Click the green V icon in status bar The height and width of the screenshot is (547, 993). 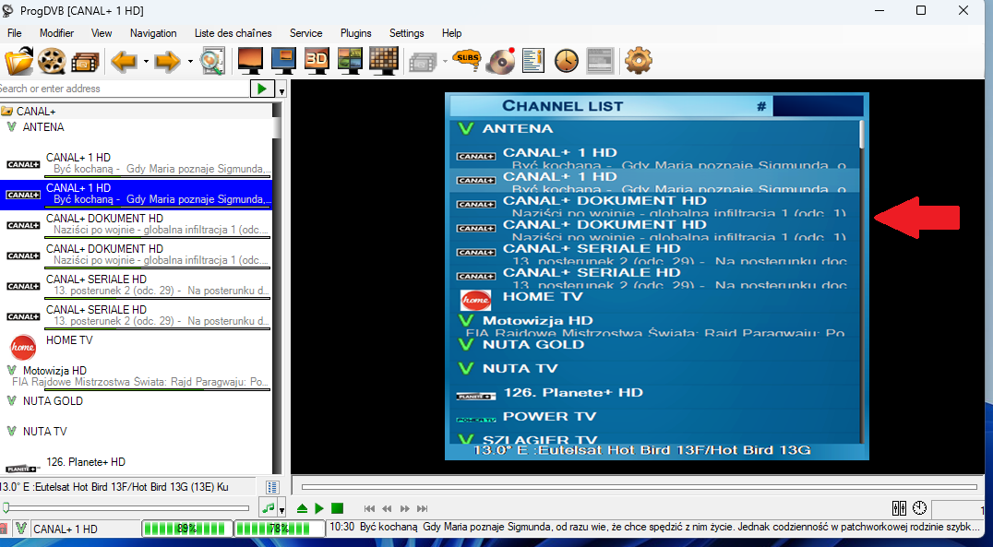click(21, 528)
